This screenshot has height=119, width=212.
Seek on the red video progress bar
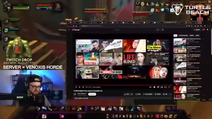(x=123, y=85)
